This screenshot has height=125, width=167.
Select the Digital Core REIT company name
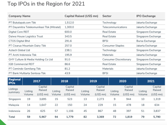(19, 32)
